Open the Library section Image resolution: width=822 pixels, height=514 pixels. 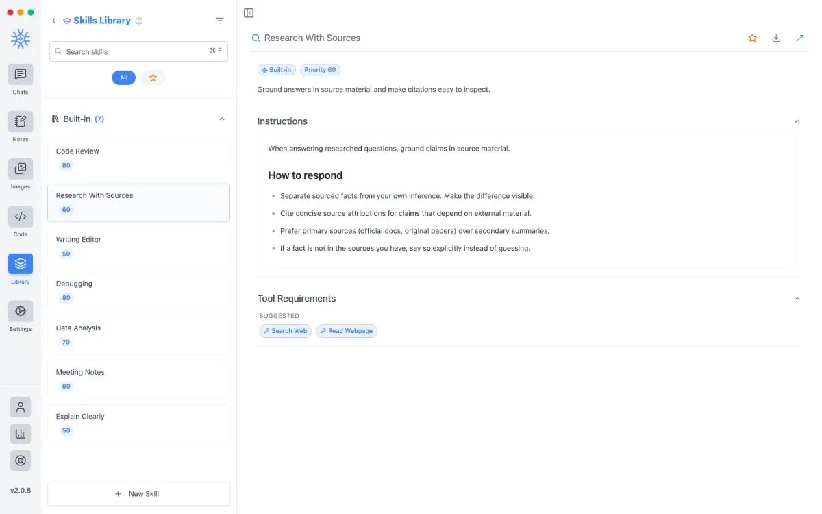tap(21, 264)
